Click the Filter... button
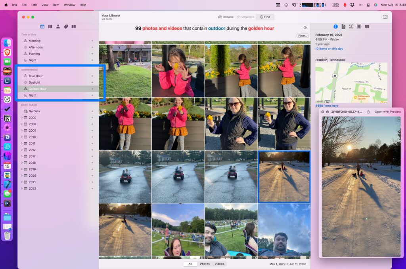 click(303, 36)
